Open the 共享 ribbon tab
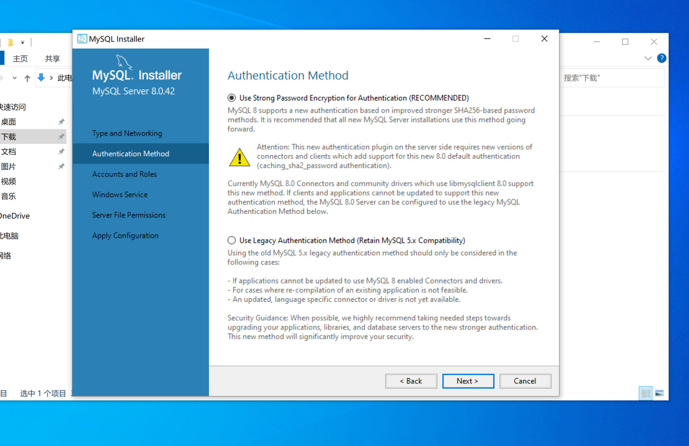 coord(53,59)
